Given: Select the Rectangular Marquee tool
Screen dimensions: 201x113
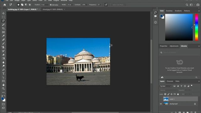Looking at the screenshot, I should point(3,17).
